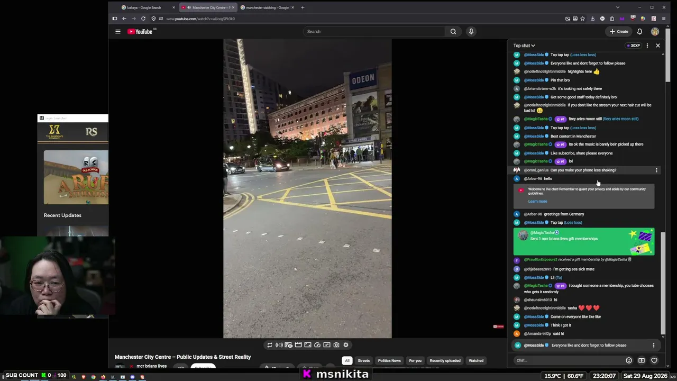This screenshot has height=381, width=677.
Task: Reload the page with the browser refresh icon
Action: coord(143,19)
